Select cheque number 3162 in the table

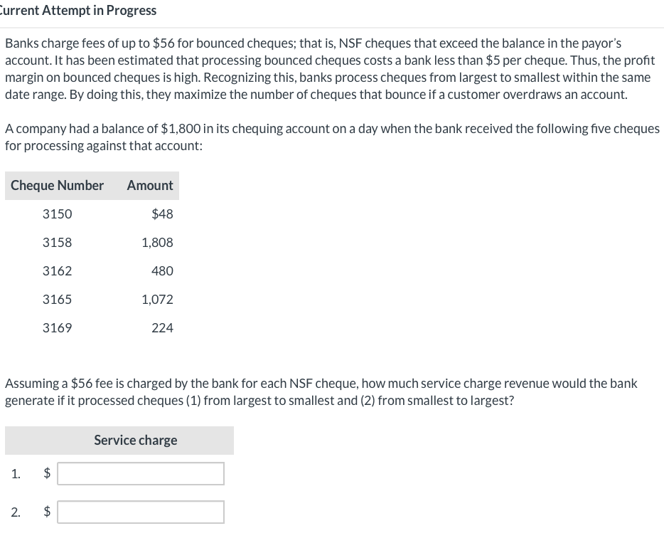tap(58, 270)
